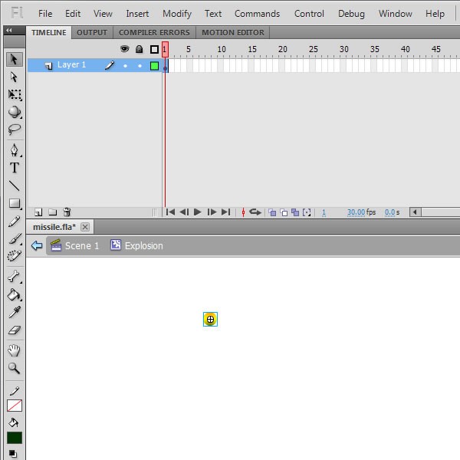The height and width of the screenshot is (460, 460).
Task: Toggle Layer 1 lock dot
Action: pyautogui.click(x=140, y=66)
